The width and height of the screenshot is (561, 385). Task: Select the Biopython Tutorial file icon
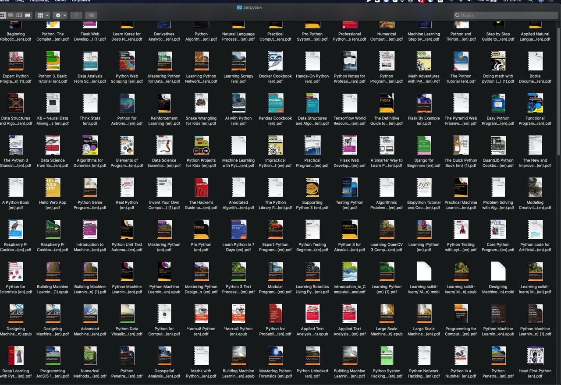point(424,187)
